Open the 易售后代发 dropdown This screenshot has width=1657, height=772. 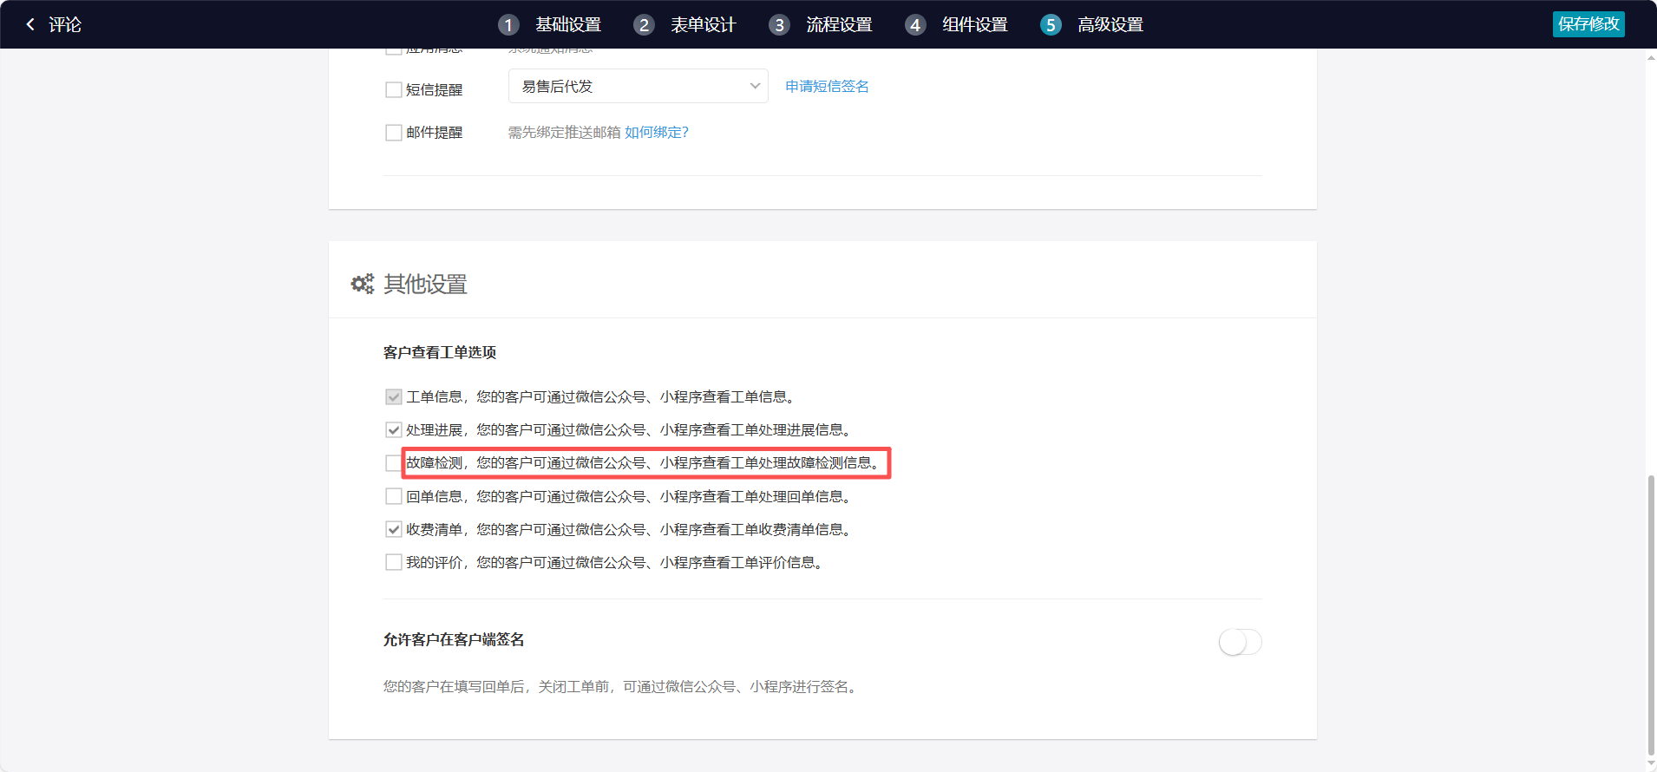click(x=638, y=86)
